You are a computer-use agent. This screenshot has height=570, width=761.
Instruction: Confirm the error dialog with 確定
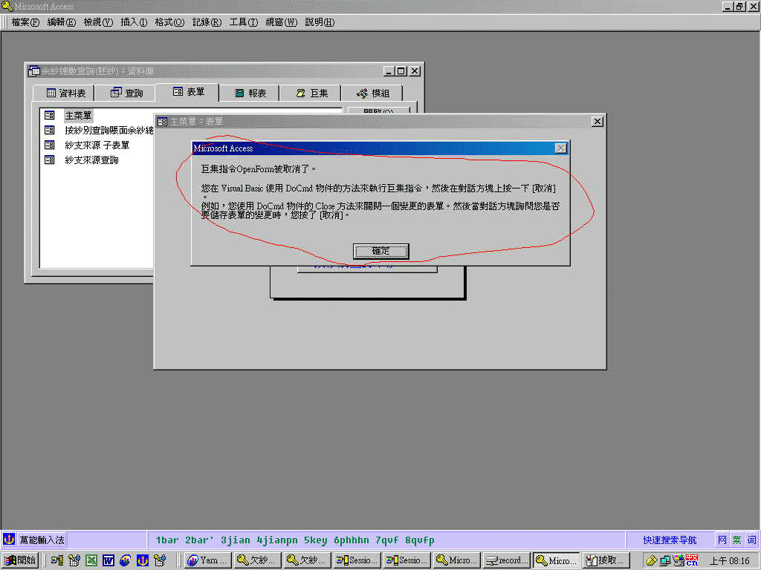pyautogui.click(x=381, y=251)
